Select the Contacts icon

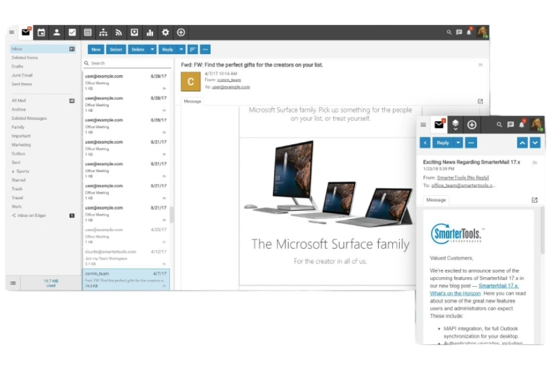click(x=57, y=32)
